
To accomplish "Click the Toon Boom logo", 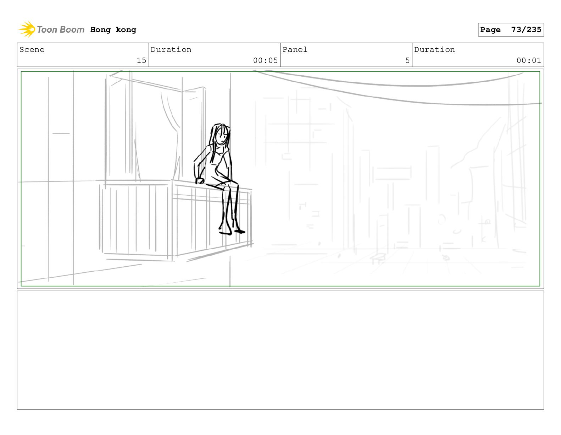I will (x=51, y=29).
